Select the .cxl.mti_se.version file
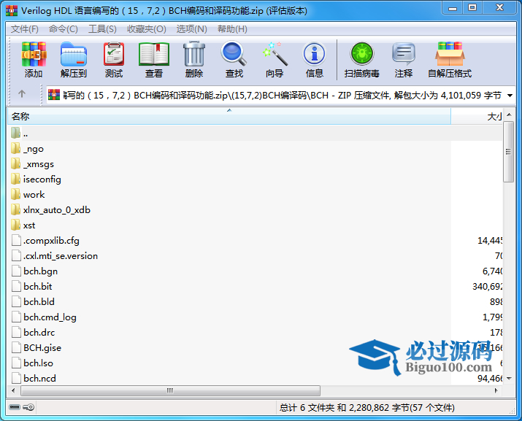Screen dimensions: 522x421 [55, 255]
